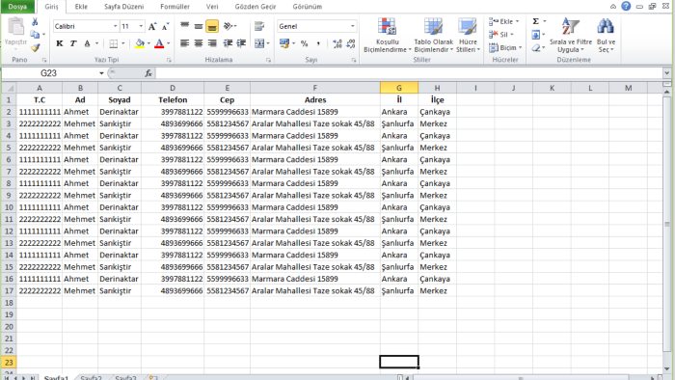Decrease decimal places icon

351,43
